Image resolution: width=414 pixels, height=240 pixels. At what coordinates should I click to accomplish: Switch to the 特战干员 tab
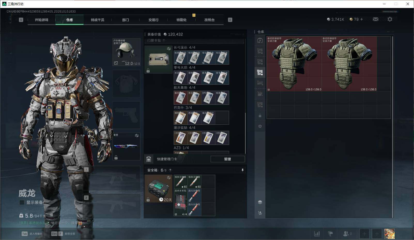(x=97, y=20)
